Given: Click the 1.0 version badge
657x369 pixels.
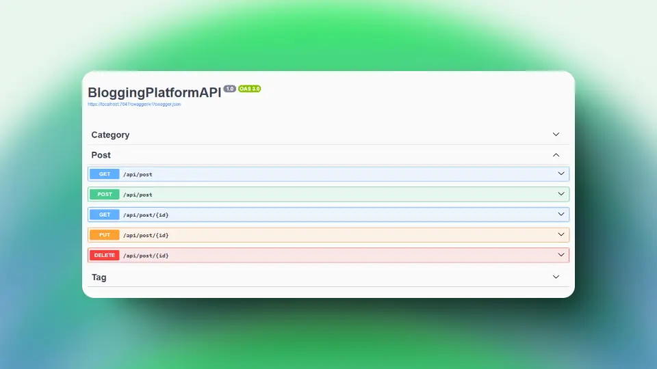Looking at the screenshot, I should (230, 89).
